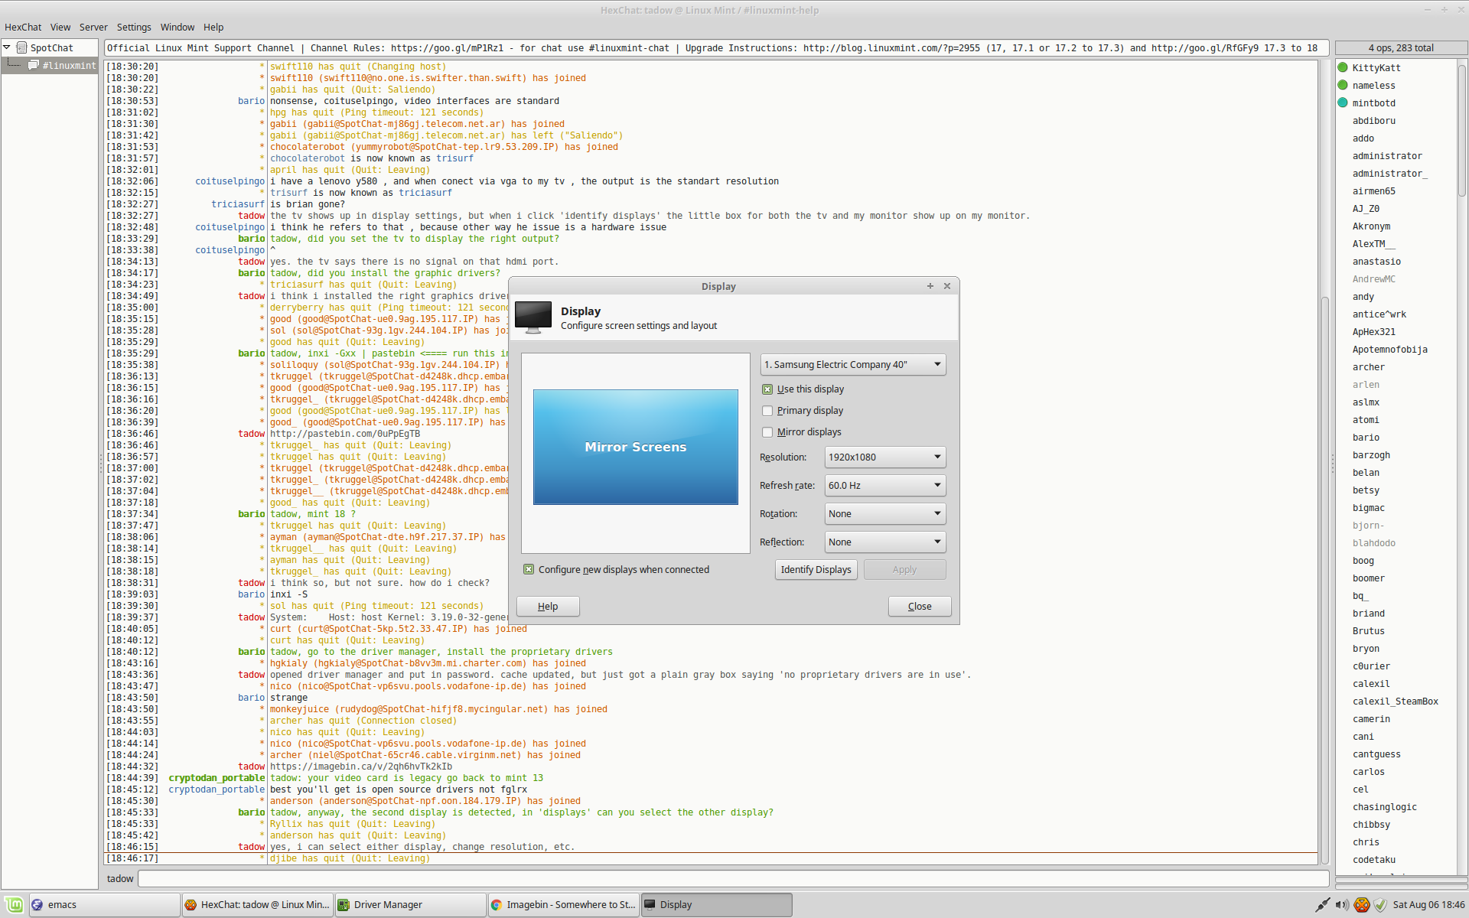Collapse the SpotChat server tree node
1469x918 pixels.
coord(7,47)
